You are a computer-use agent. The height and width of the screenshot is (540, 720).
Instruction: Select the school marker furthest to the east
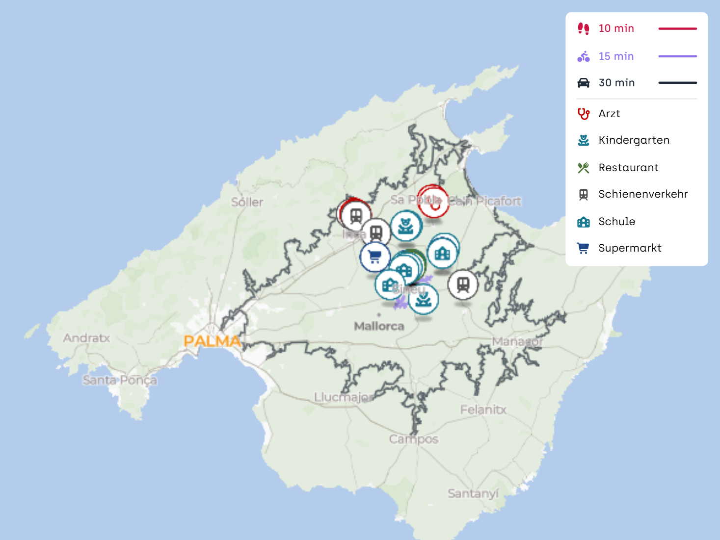pyautogui.click(x=442, y=253)
